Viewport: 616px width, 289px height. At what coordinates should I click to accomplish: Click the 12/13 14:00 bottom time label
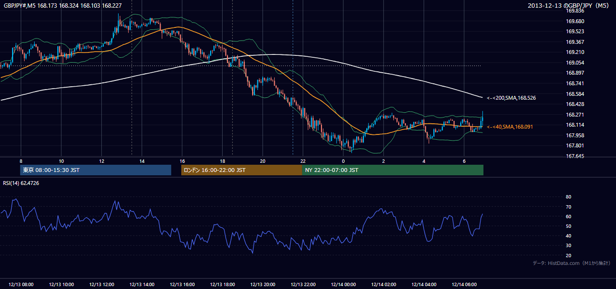[x=142, y=285]
